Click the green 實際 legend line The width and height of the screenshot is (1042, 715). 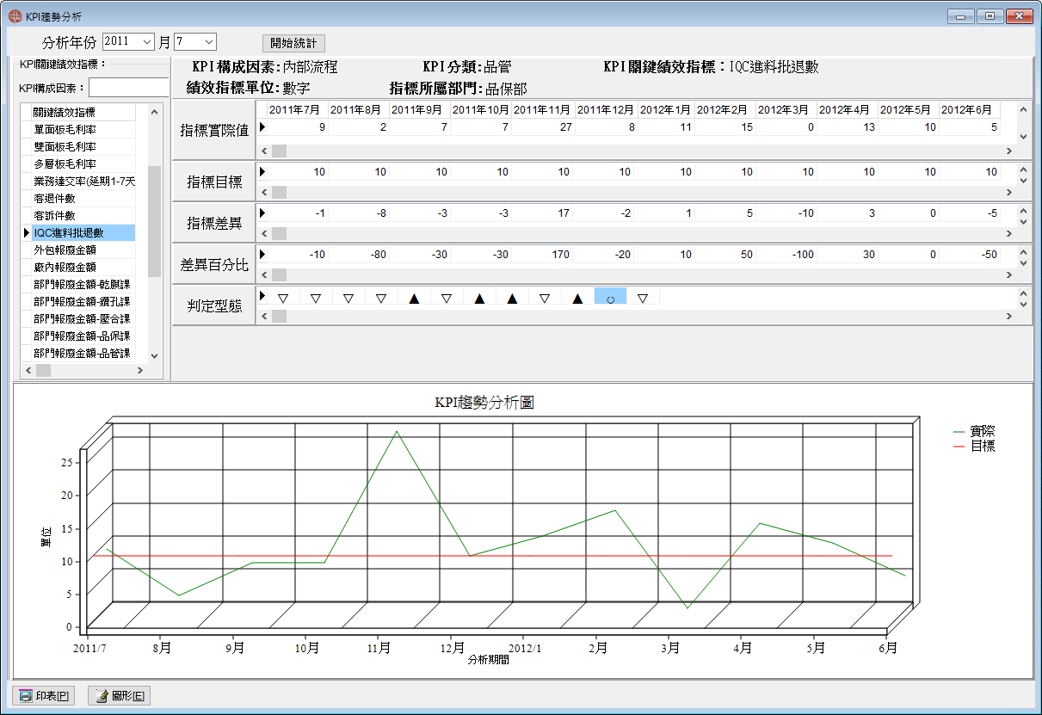(x=959, y=432)
